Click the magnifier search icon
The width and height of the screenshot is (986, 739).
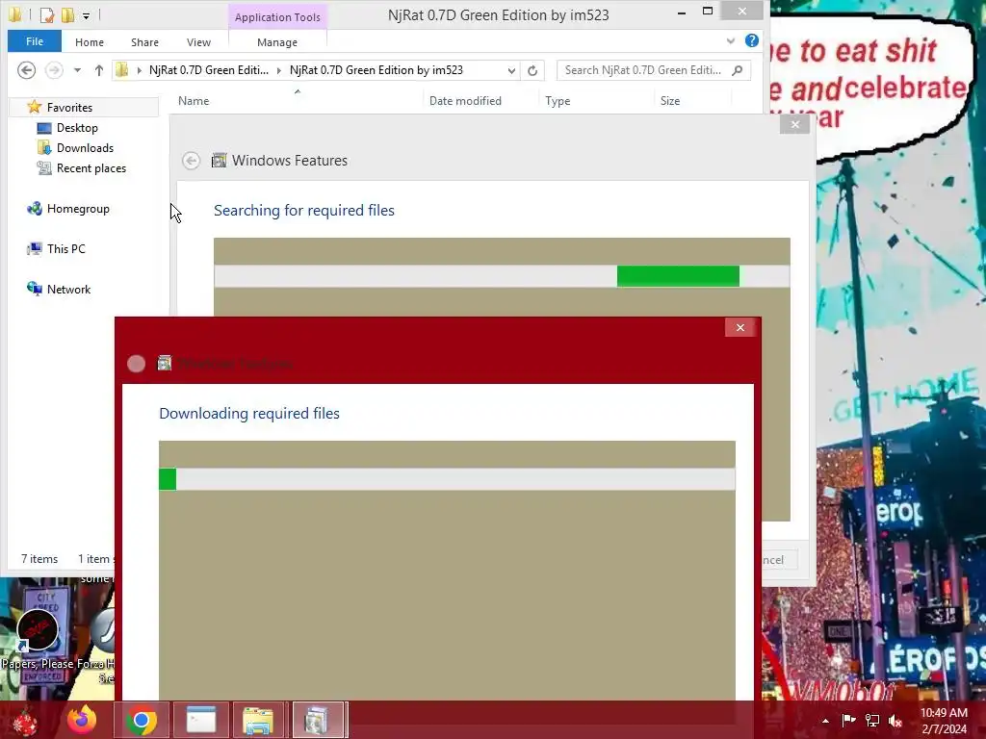(x=738, y=70)
